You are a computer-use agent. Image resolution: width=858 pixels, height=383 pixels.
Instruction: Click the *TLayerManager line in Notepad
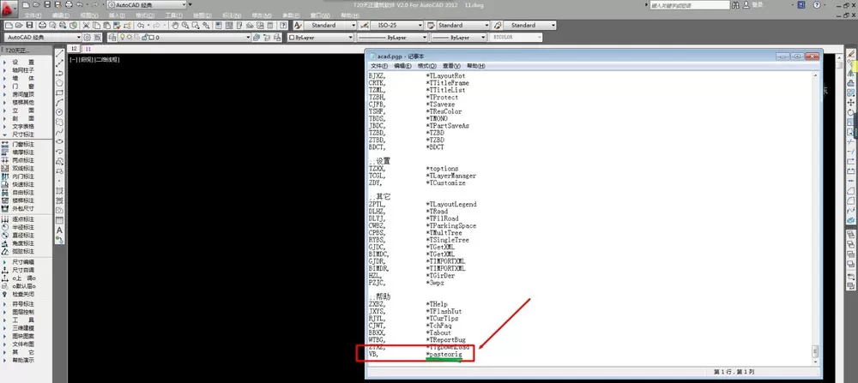coord(451,176)
